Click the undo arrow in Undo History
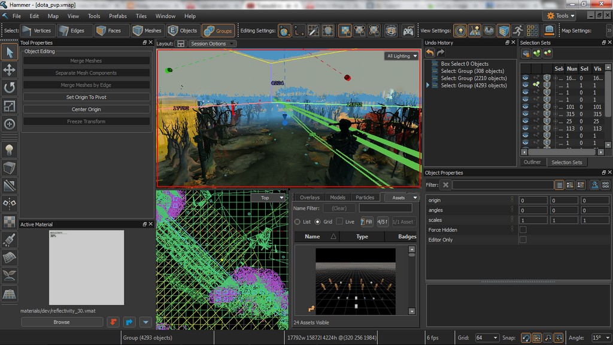Image resolution: width=613 pixels, height=345 pixels. pyautogui.click(x=430, y=53)
